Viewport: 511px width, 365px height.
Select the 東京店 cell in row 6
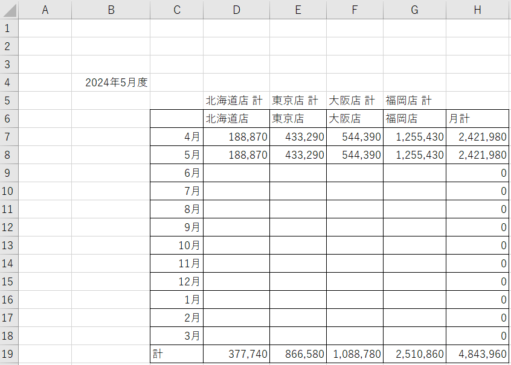(298, 119)
